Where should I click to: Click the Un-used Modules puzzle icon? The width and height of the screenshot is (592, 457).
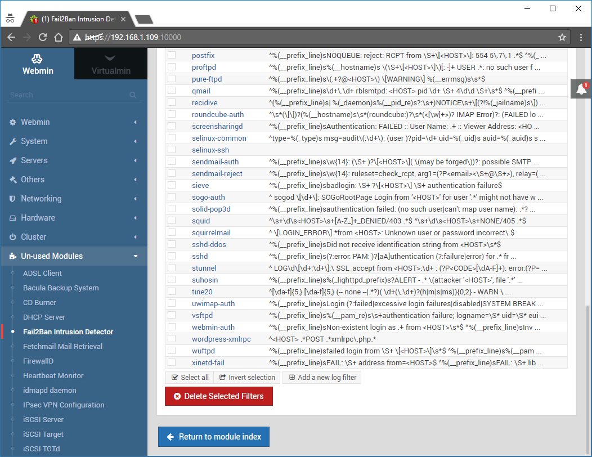coord(13,256)
